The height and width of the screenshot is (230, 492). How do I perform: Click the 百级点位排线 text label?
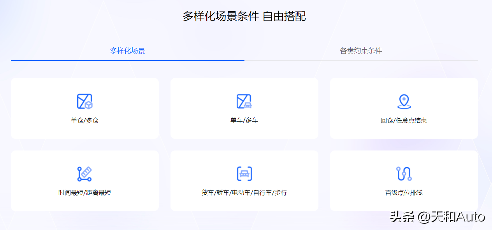(404, 192)
